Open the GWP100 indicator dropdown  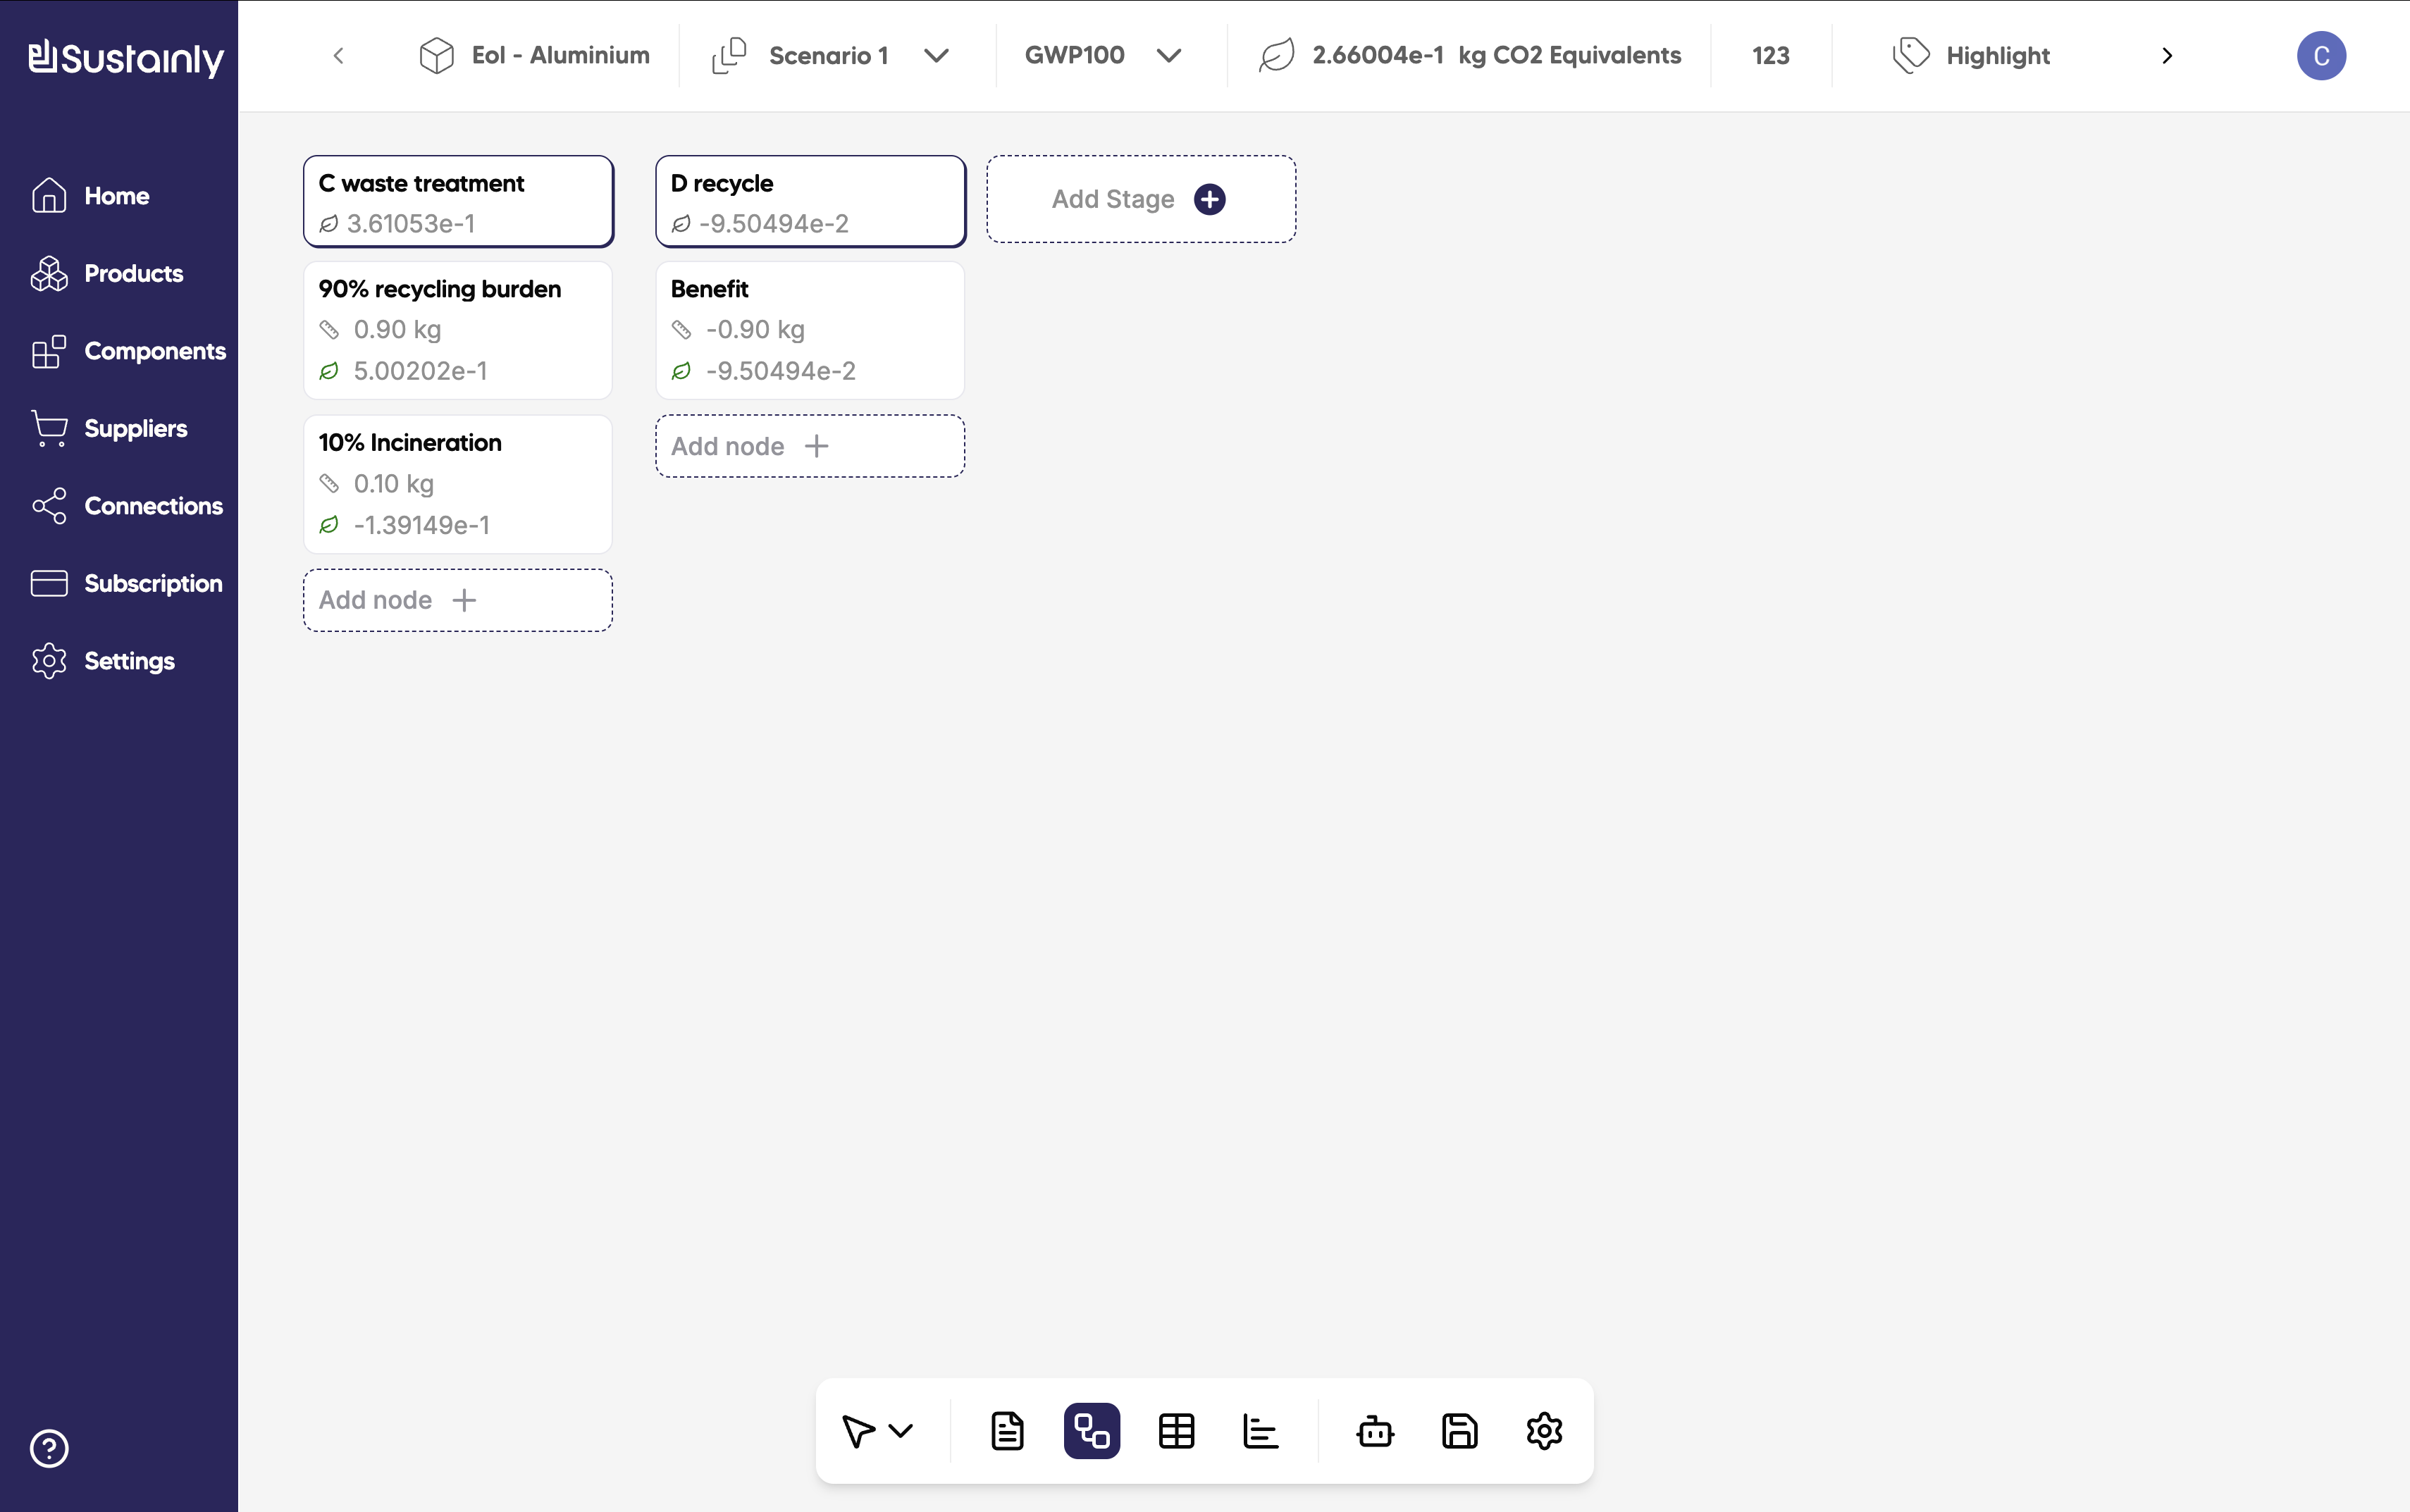(x=1168, y=56)
